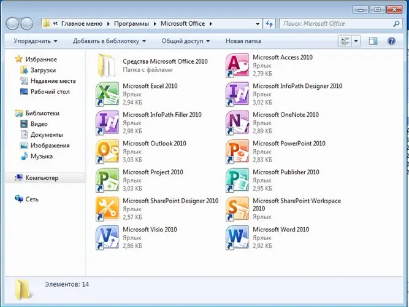Select the Microsoft InfoPath Designer 2010 icon
The width and height of the screenshot is (409, 307).
237,94
